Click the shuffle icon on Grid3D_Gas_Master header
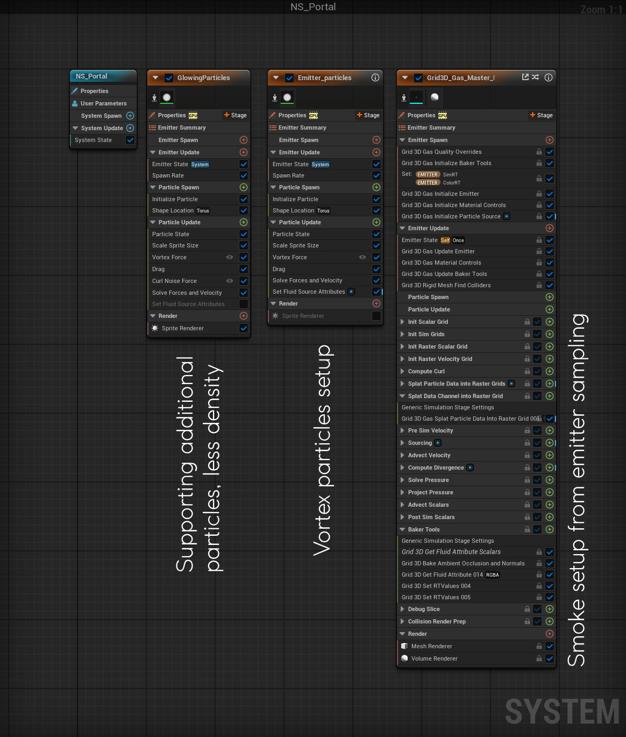The width and height of the screenshot is (626, 737). [x=535, y=77]
